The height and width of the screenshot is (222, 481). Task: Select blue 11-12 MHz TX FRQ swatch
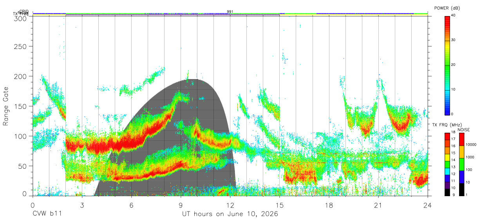click(447, 179)
